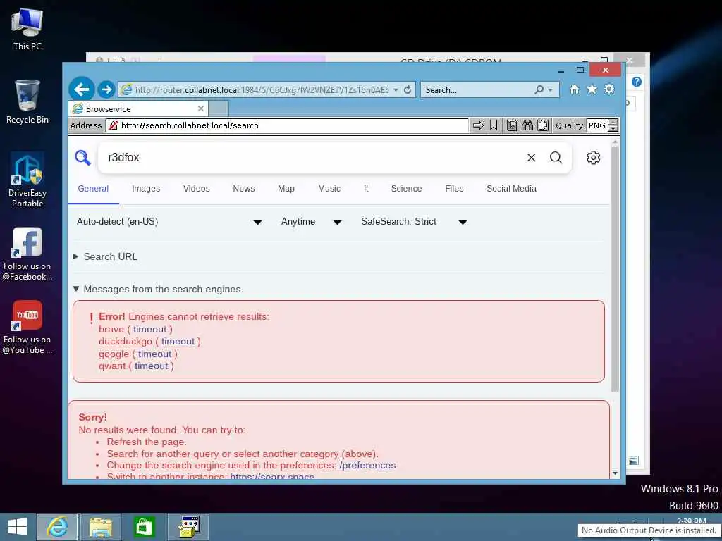Close the Browservice tab
Image resolution: width=722 pixels, height=541 pixels.
click(201, 108)
